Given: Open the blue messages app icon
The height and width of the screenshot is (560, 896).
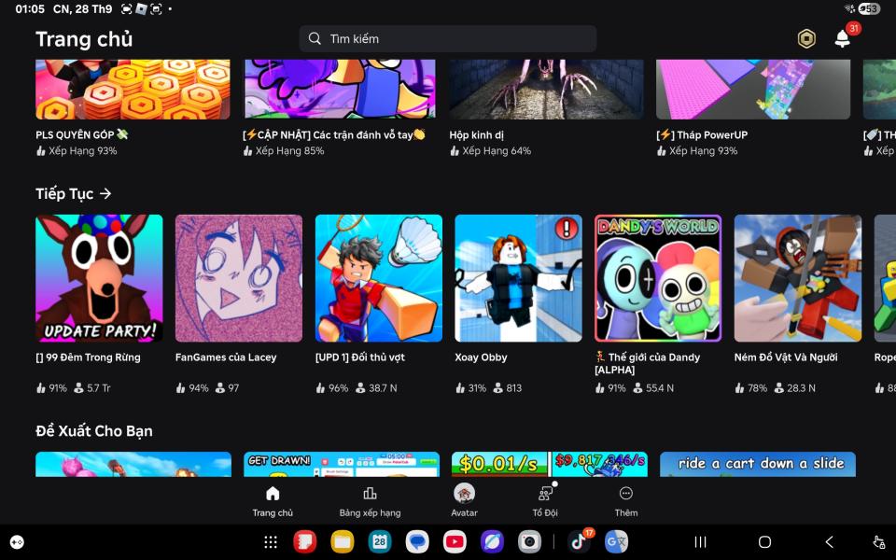Looking at the screenshot, I should tap(417, 541).
